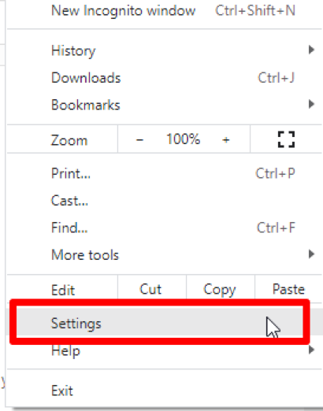323x411 pixels.
Task: Increase zoom with the plus button
Action: point(226,139)
